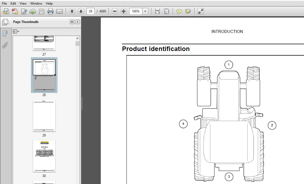Click the zoom field showing 100%
This screenshot has height=184, width=304.
[136, 11]
